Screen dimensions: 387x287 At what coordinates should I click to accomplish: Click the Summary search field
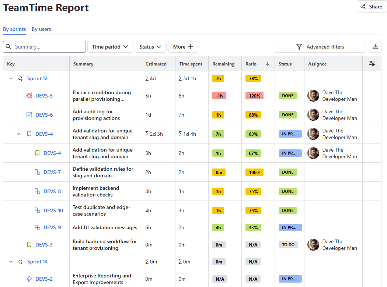(48, 47)
